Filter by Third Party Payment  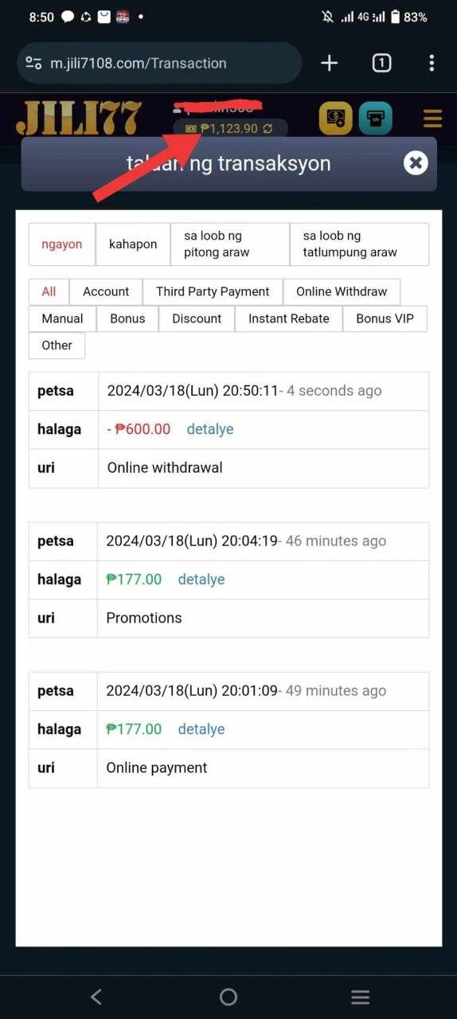coord(213,291)
